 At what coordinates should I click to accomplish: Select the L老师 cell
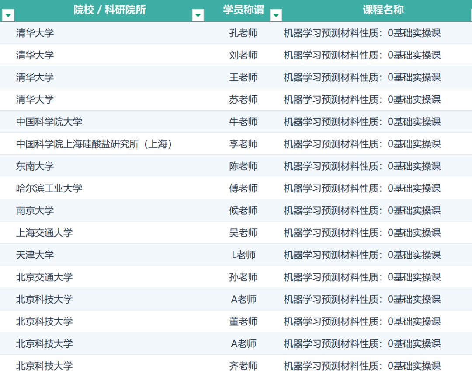[x=243, y=255]
